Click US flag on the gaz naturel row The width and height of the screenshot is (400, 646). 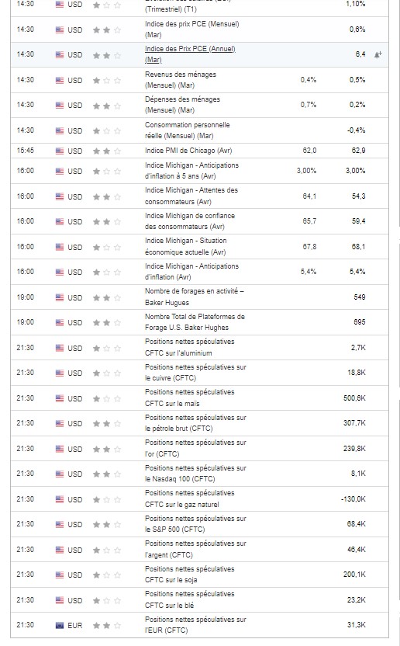point(60,499)
